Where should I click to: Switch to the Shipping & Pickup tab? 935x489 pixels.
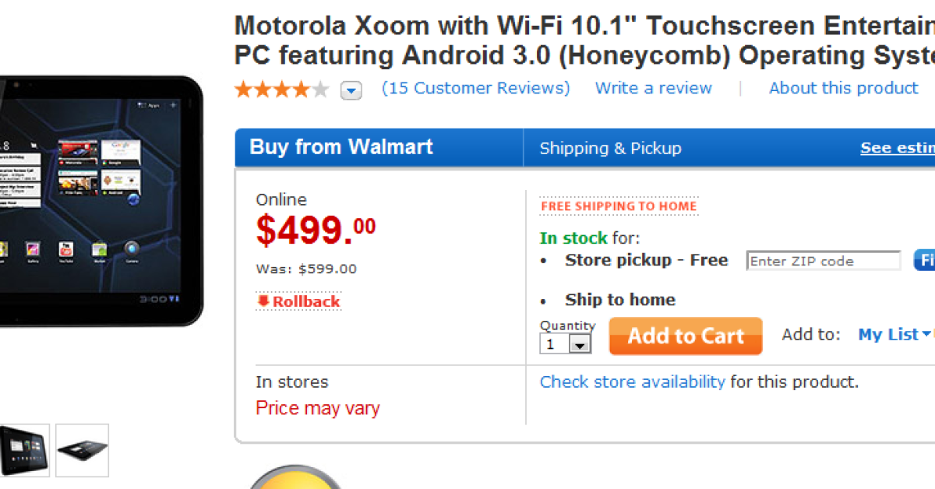click(x=610, y=148)
